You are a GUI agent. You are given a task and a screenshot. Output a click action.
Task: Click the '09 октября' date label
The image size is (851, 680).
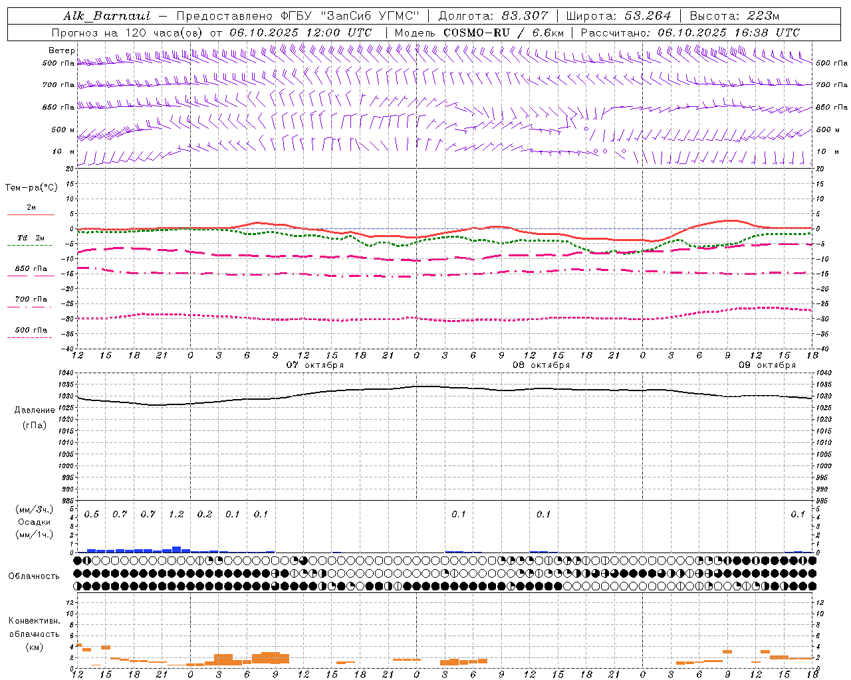767,365
